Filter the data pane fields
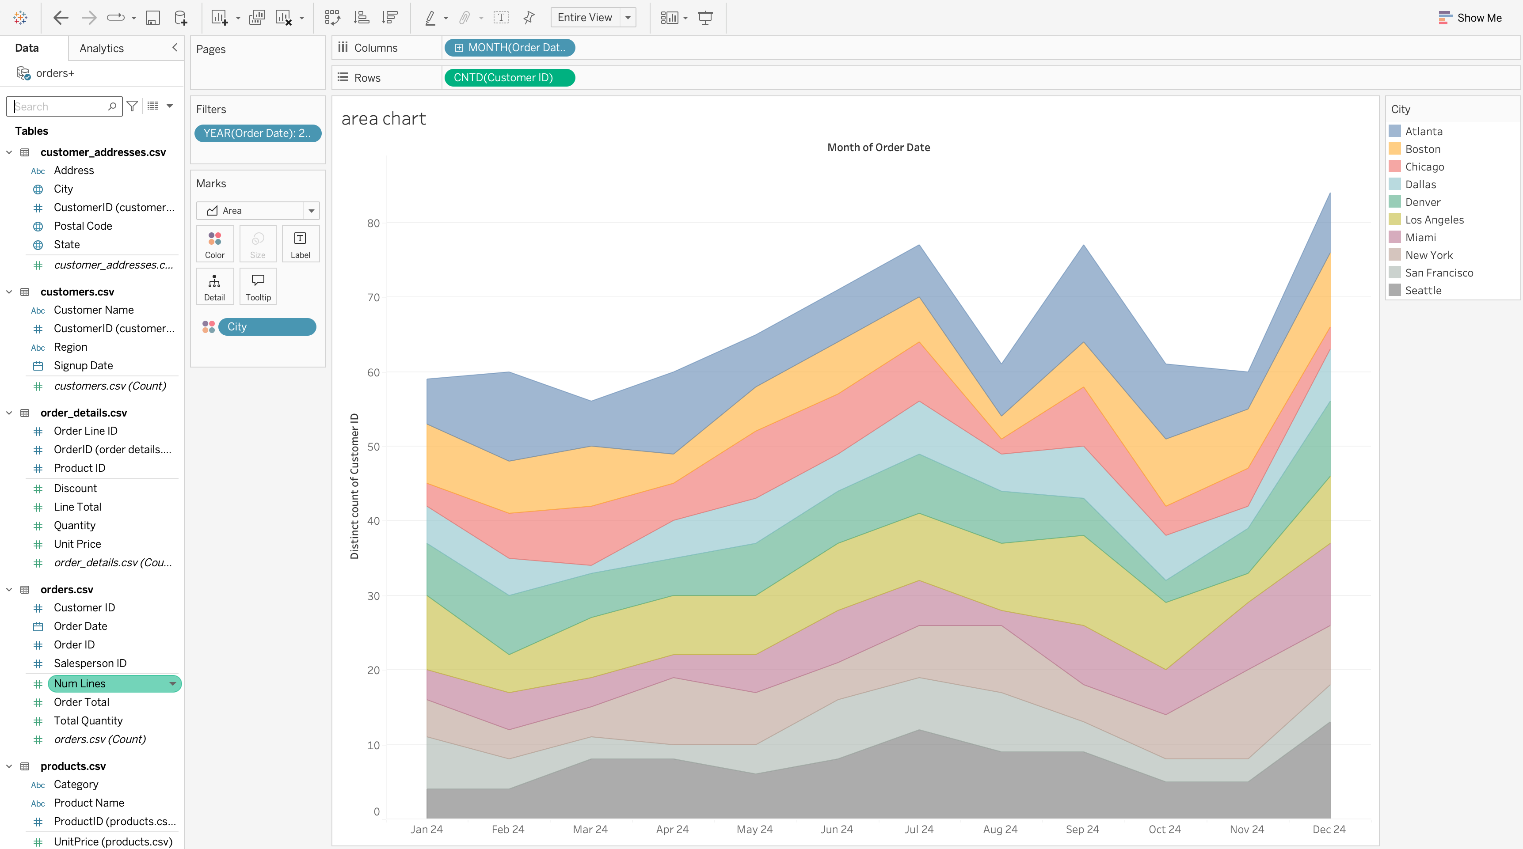The height and width of the screenshot is (849, 1523). point(133,106)
